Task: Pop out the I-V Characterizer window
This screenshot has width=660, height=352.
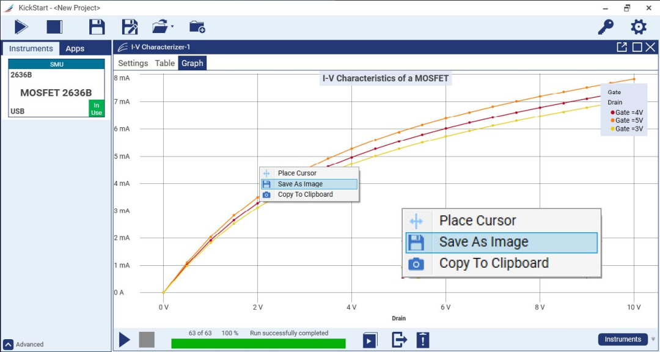Action: 621,47
